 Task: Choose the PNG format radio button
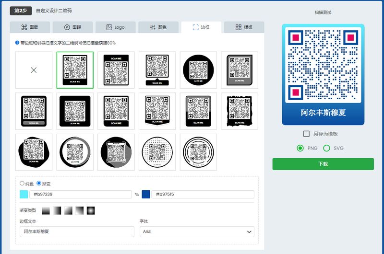click(300, 148)
